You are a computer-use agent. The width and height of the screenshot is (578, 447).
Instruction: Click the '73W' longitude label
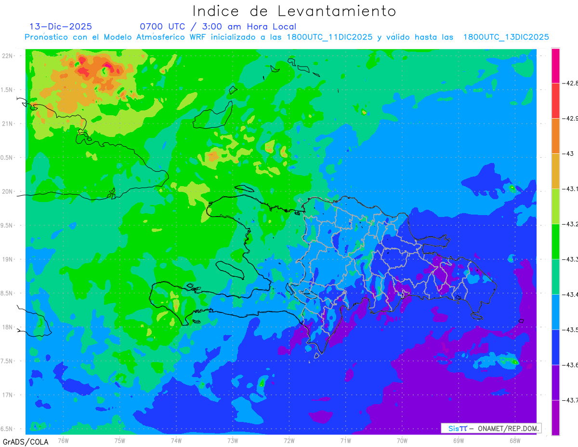click(x=233, y=440)
